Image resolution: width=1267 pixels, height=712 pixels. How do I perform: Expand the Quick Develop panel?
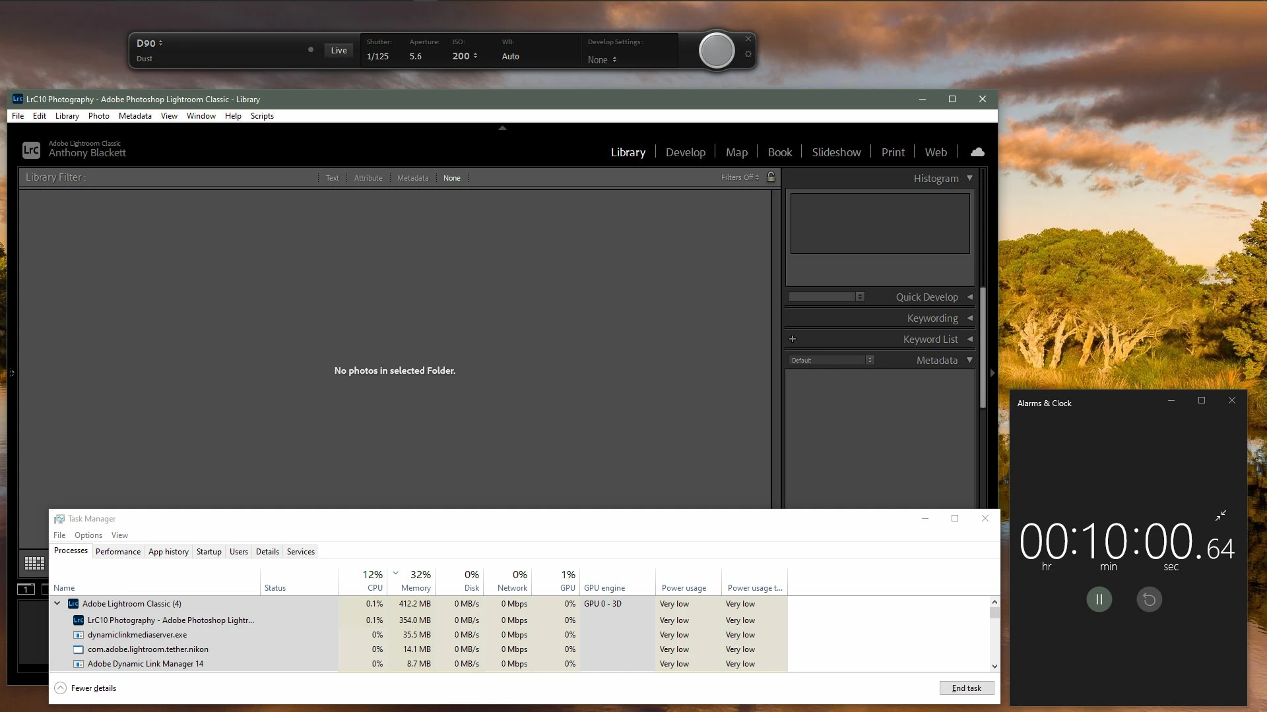969,297
